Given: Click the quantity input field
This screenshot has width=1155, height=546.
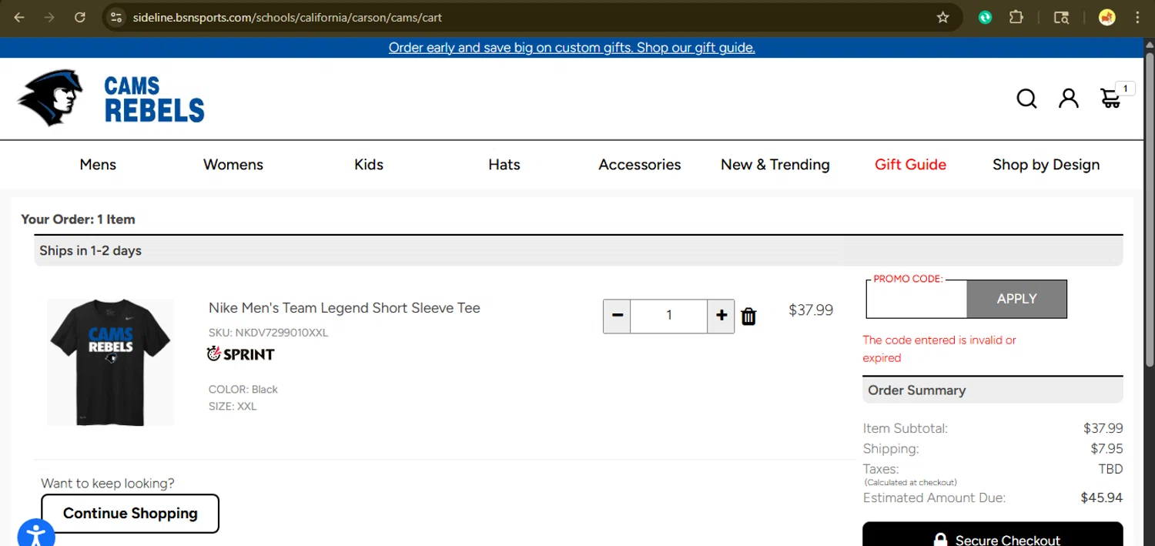Looking at the screenshot, I should pyautogui.click(x=669, y=316).
